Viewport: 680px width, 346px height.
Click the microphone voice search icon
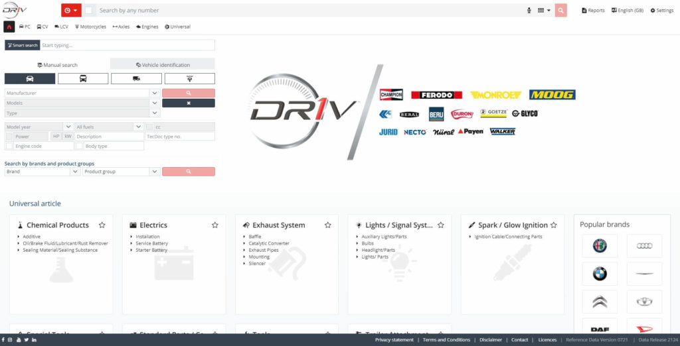tap(529, 11)
